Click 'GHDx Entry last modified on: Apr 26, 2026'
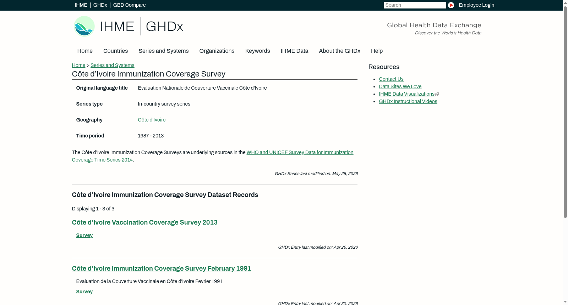The width and height of the screenshot is (568, 305). [318, 247]
